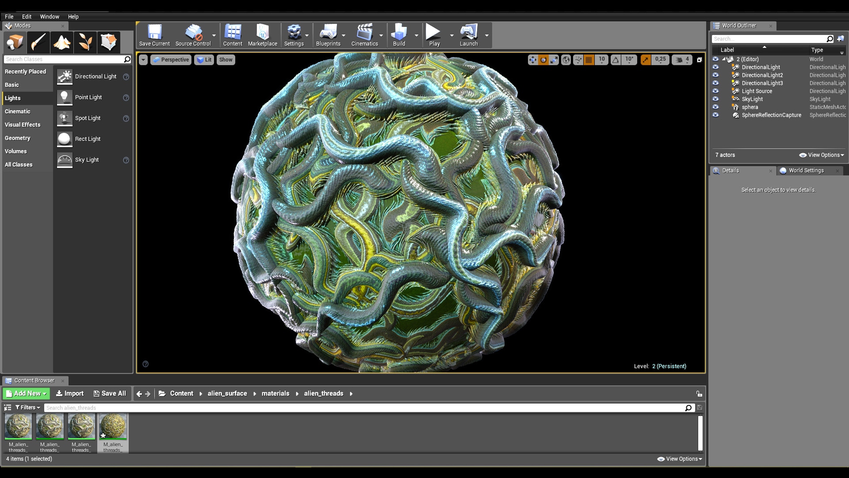Maximize the viewport using the corner icon

pyautogui.click(x=700, y=60)
